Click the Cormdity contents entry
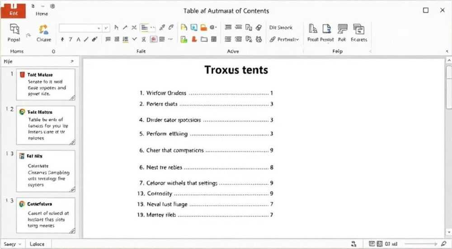This screenshot has width=452, height=249. [205, 193]
